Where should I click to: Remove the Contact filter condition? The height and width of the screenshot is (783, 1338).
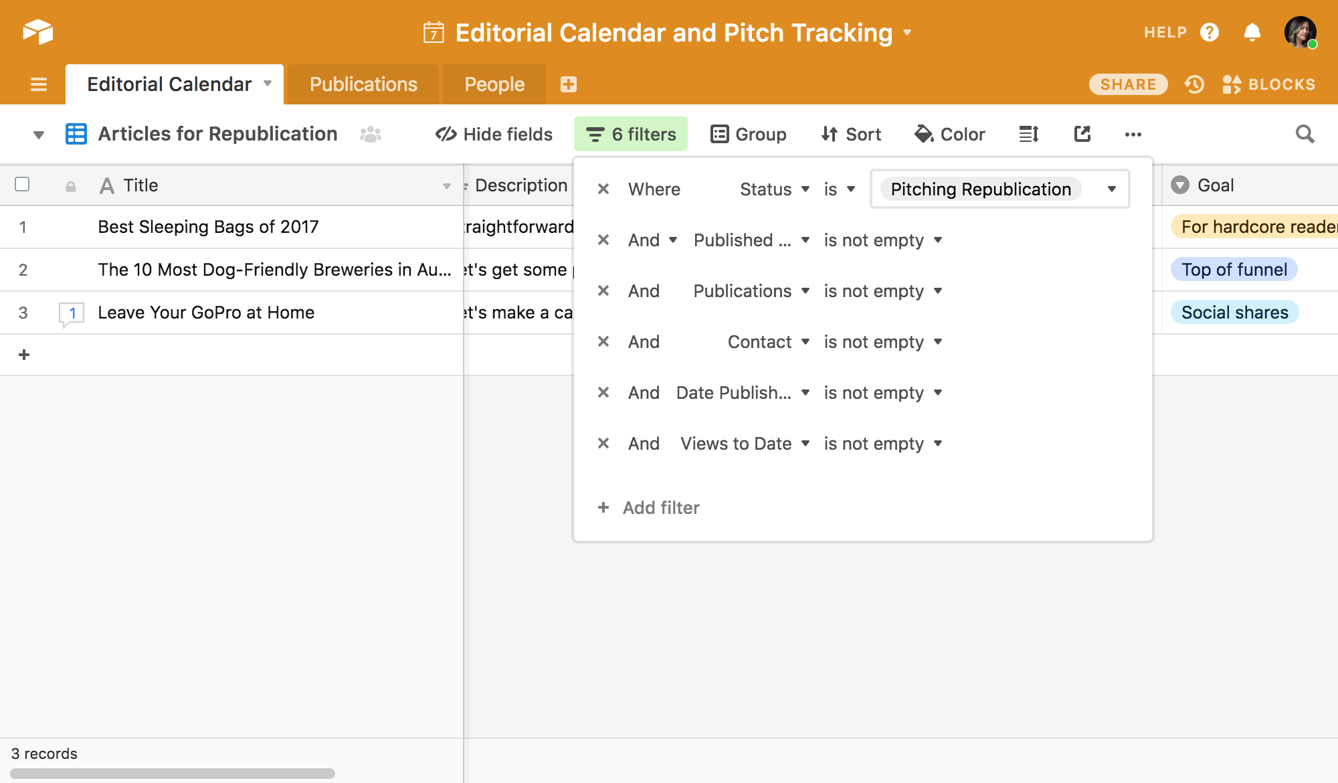pyautogui.click(x=603, y=342)
